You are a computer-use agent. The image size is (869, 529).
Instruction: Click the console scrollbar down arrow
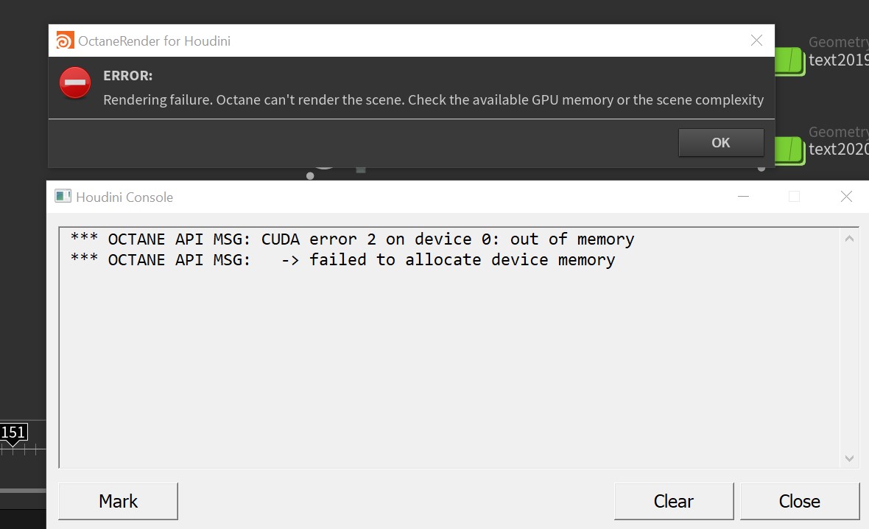[x=849, y=458]
